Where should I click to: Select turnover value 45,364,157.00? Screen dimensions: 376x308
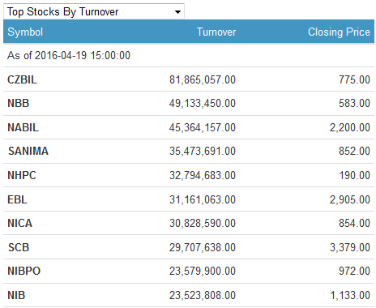pyautogui.click(x=203, y=127)
